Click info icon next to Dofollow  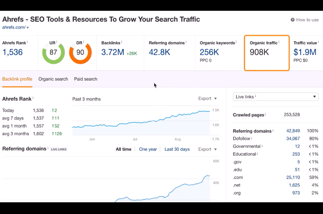(x=252, y=138)
